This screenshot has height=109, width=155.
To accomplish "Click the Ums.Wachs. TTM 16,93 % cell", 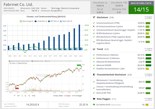I will coord(119,4).
